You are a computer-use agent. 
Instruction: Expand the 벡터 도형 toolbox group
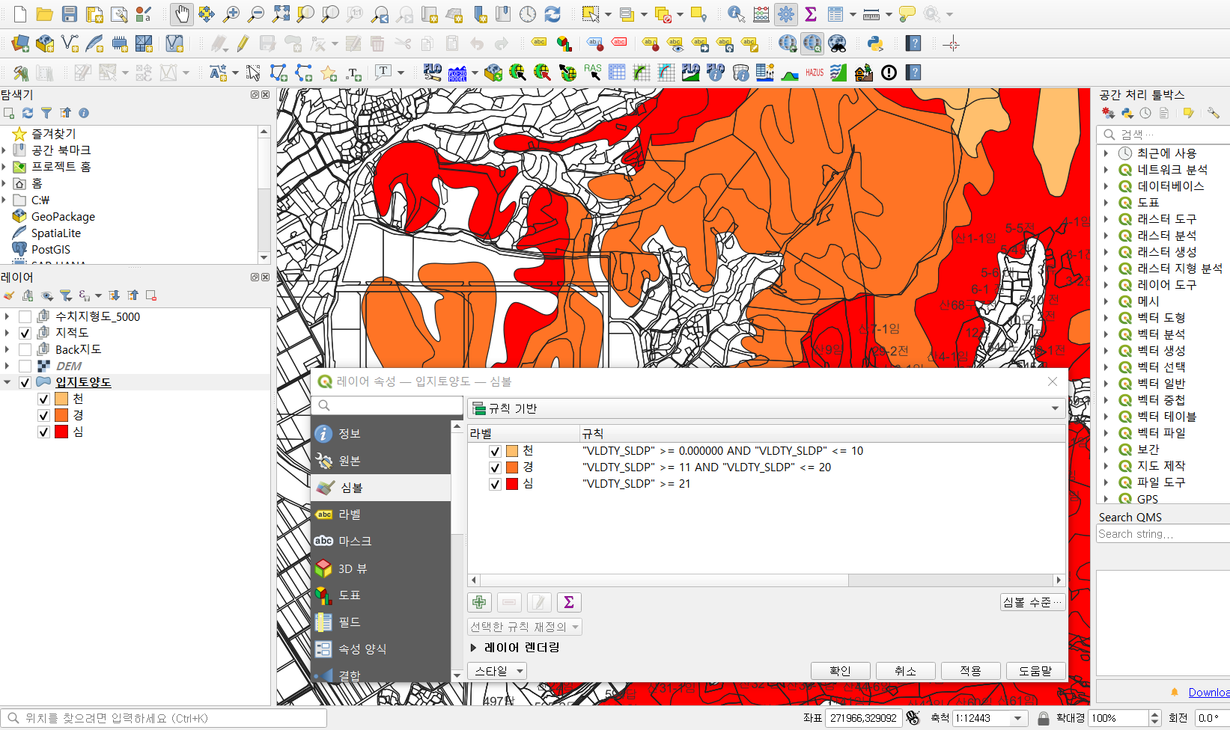(1106, 318)
